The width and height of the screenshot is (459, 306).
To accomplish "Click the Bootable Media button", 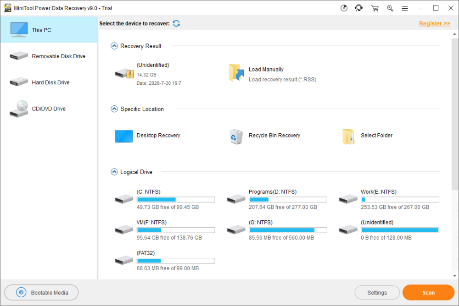I will (x=41, y=293).
